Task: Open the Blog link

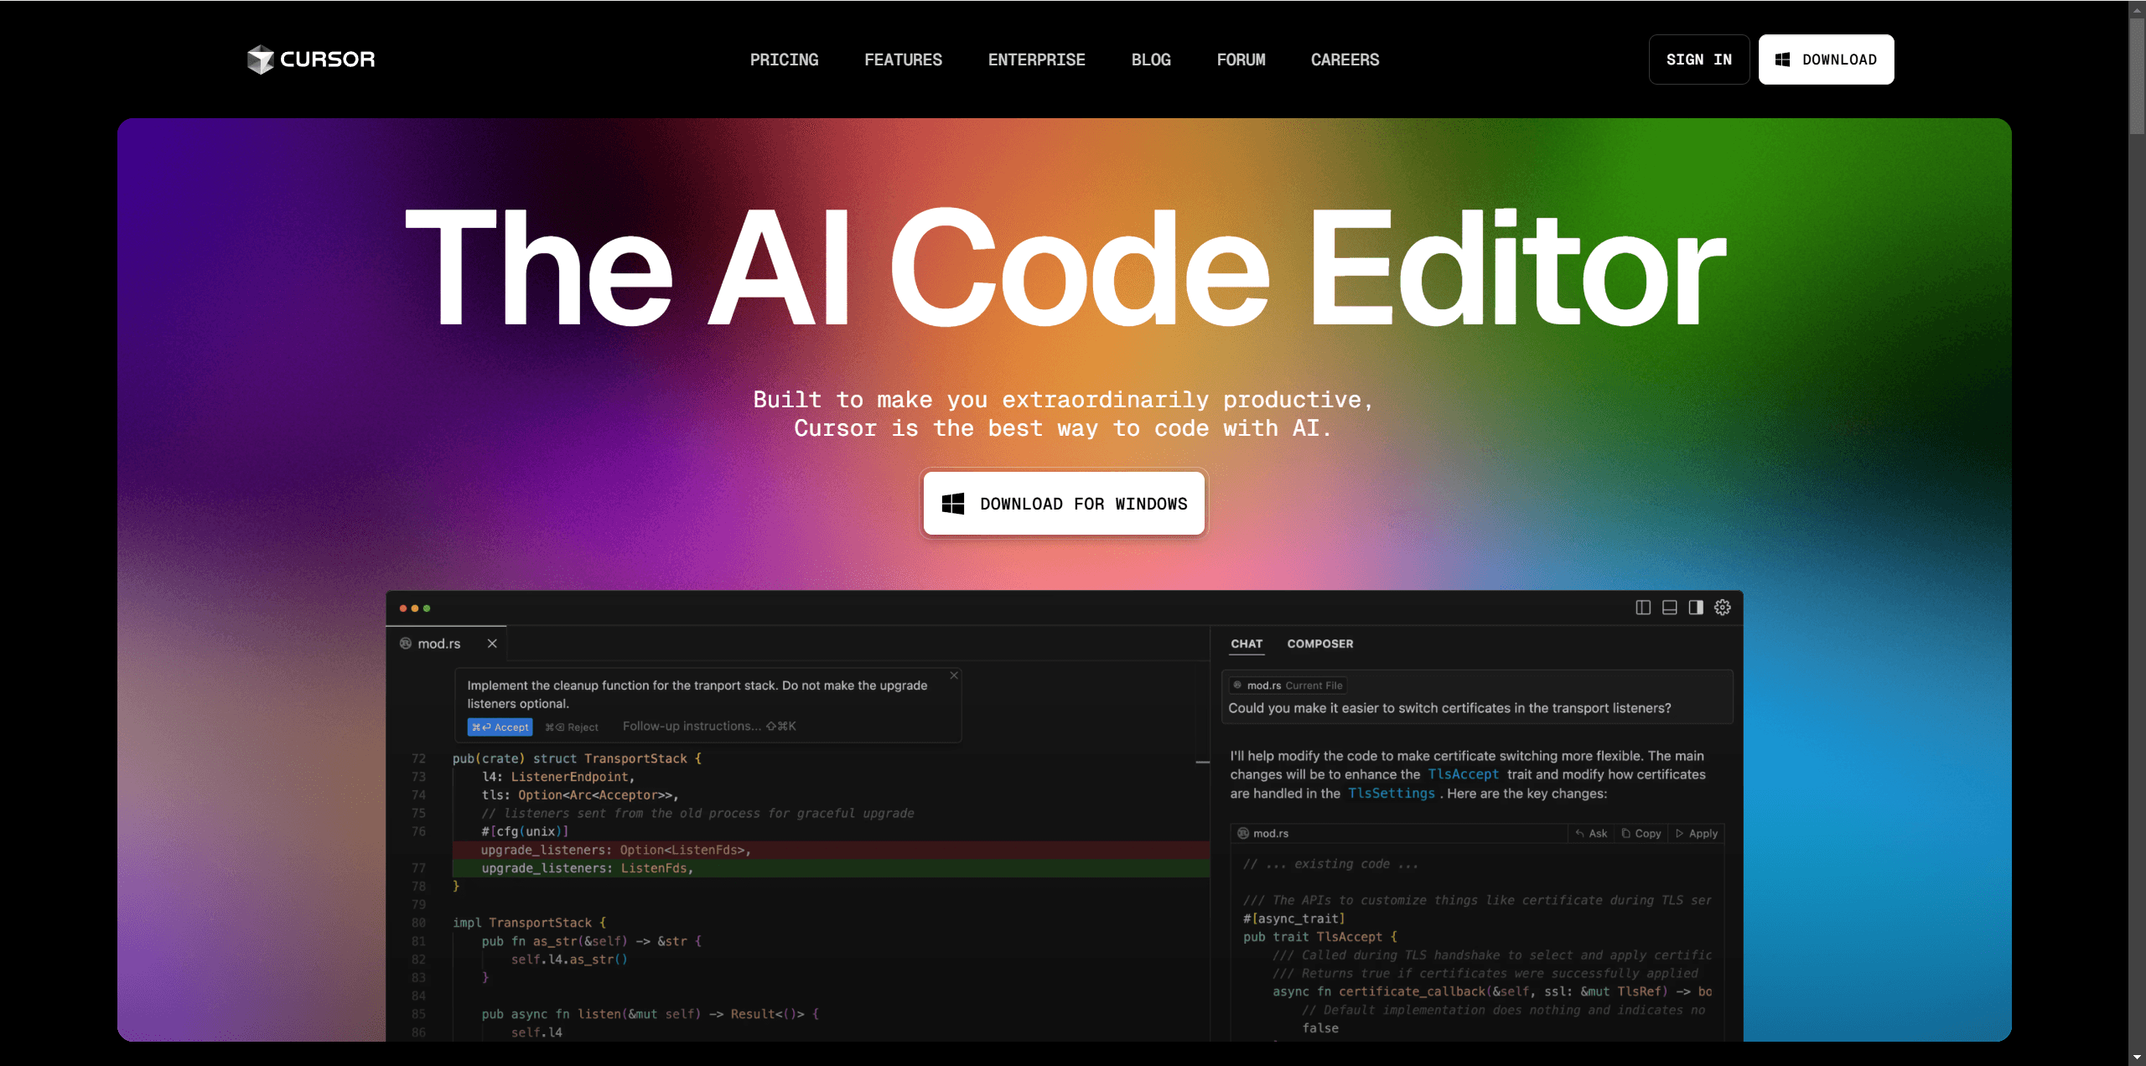Action: click(x=1151, y=60)
